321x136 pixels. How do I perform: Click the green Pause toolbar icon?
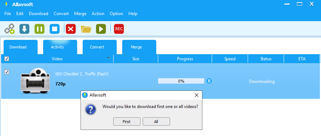(40, 29)
